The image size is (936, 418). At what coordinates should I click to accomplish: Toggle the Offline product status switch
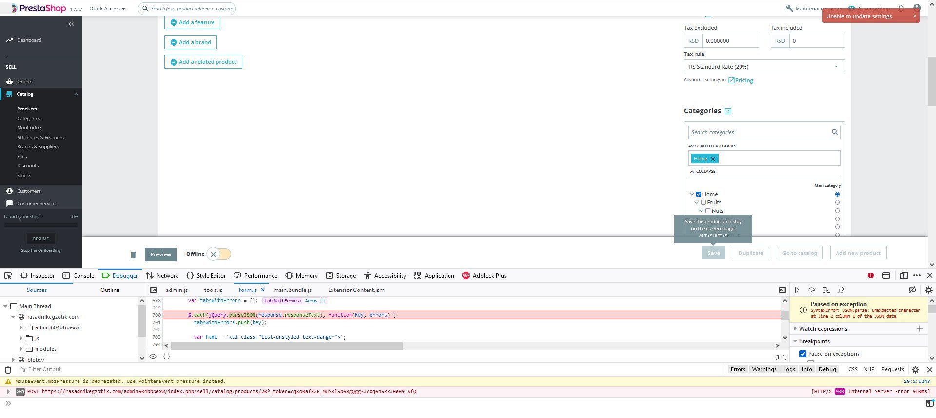tap(219, 254)
